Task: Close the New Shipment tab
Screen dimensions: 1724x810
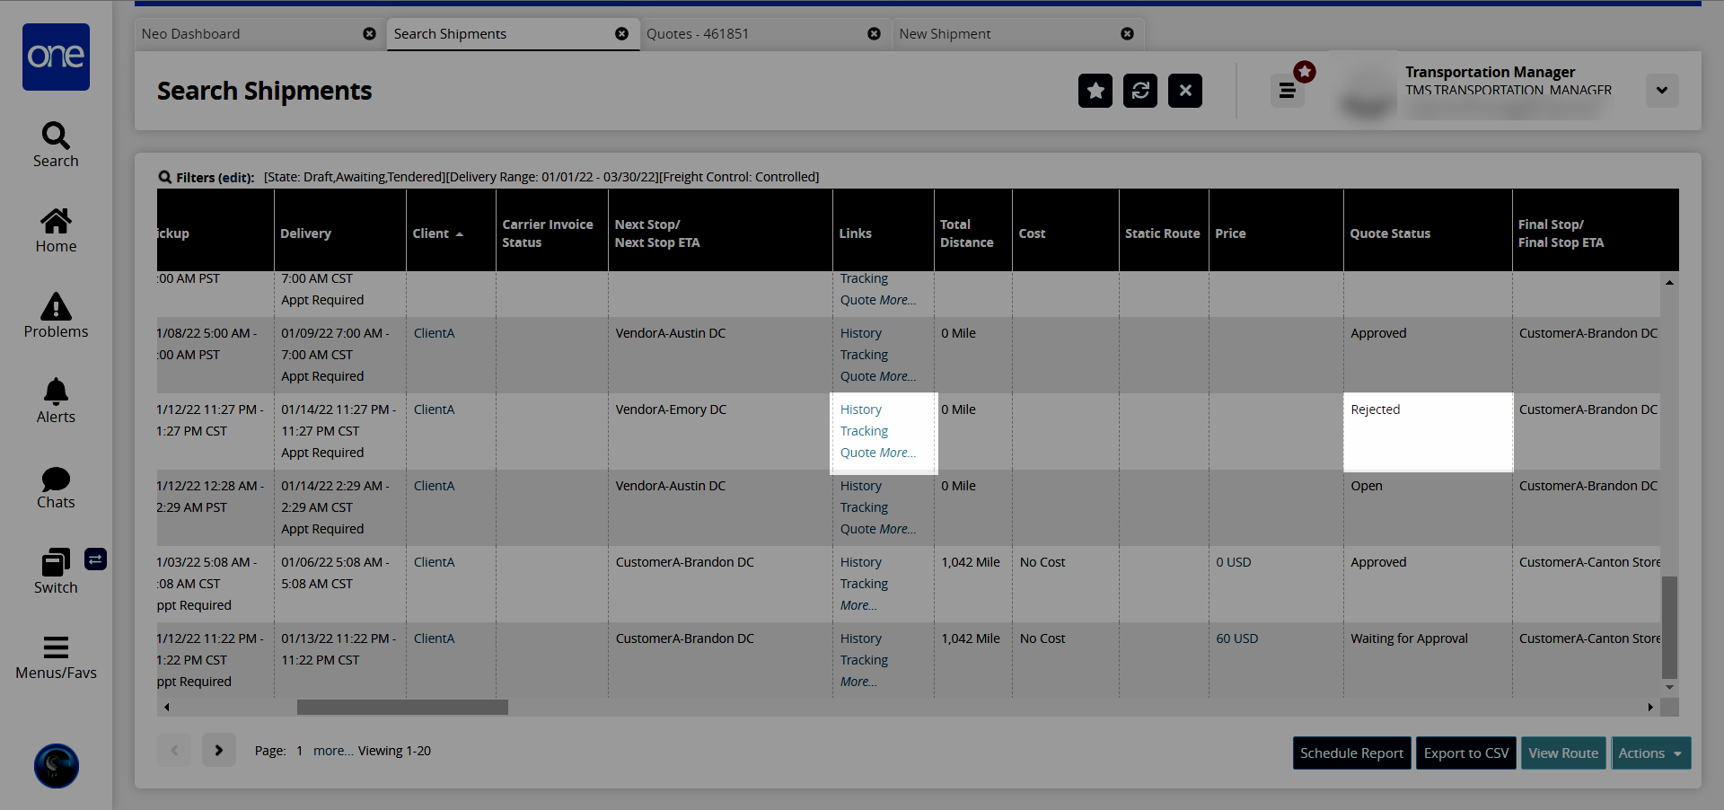Action: 1127,34
